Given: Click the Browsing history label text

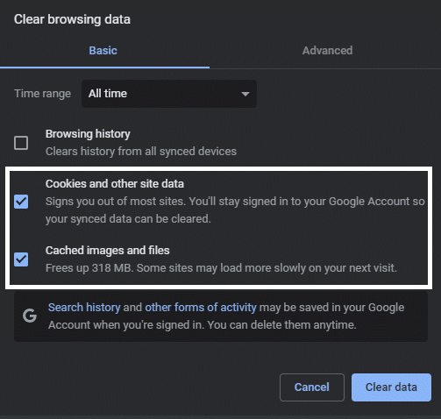Looking at the screenshot, I should pyautogui.click(x=88, y=134).
